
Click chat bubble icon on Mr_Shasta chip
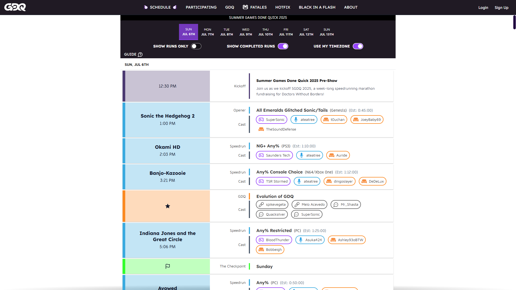pos(336,205)
